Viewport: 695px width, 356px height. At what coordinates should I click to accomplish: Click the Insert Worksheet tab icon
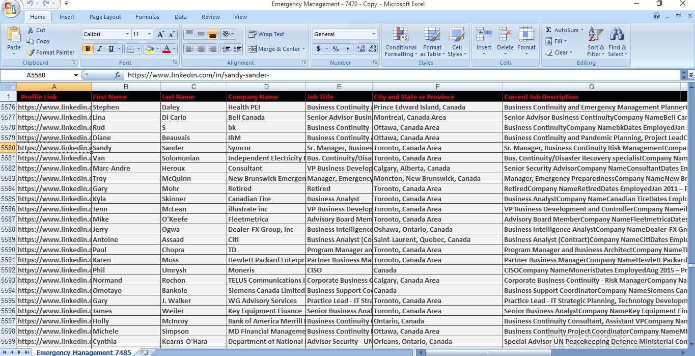(144, 352)
